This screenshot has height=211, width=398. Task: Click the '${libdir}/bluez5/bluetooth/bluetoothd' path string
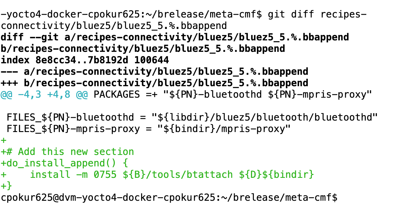(x=265, y=118)
